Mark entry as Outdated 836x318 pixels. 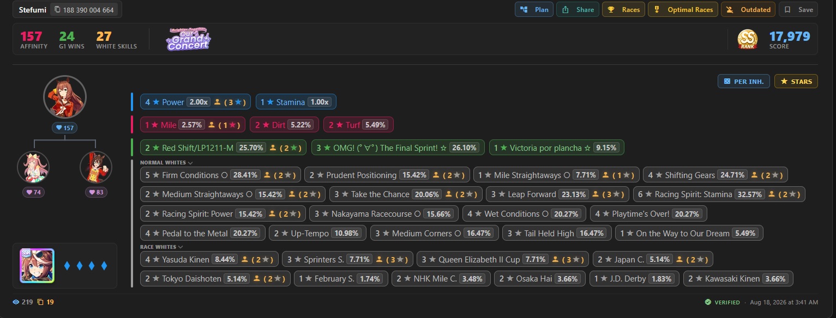[748, 10]
